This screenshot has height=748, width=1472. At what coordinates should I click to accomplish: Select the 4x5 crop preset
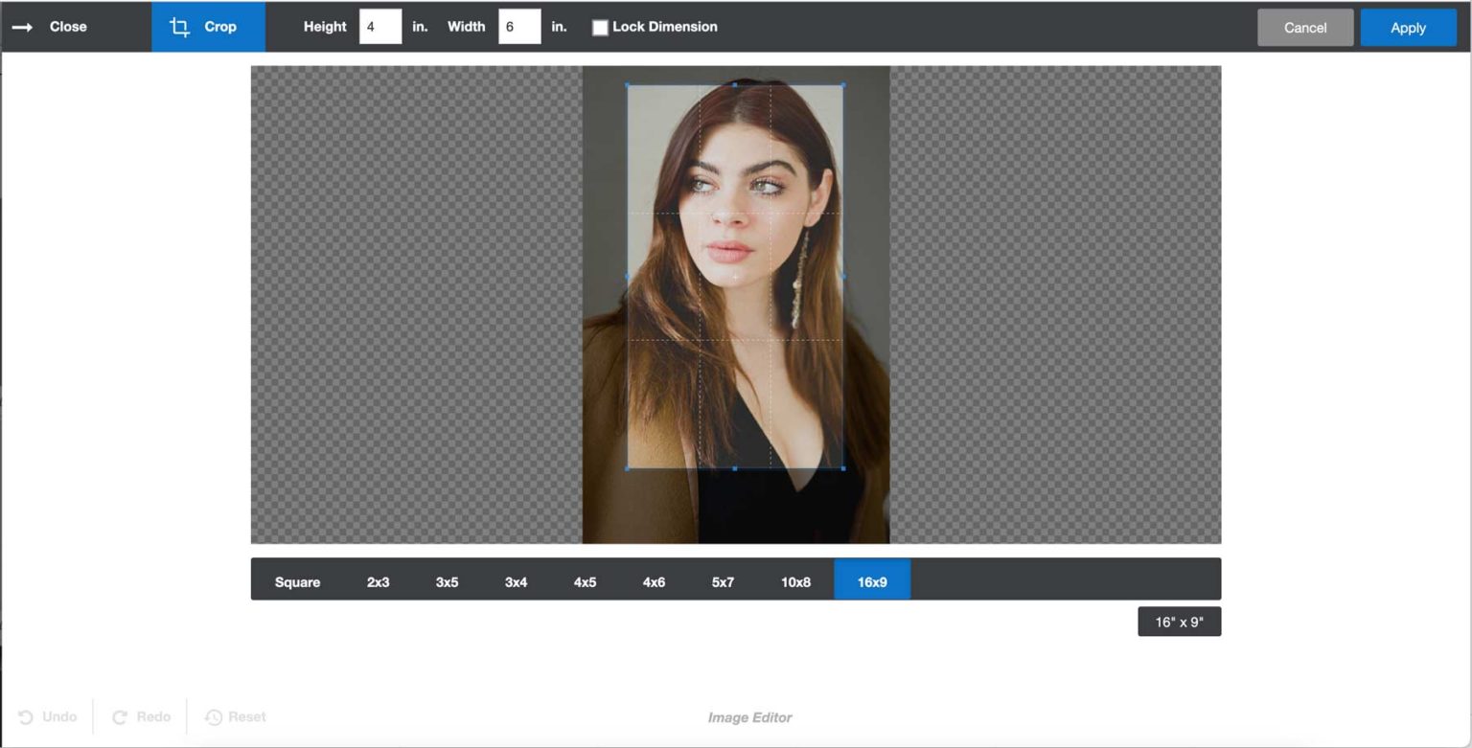[584, 581]
